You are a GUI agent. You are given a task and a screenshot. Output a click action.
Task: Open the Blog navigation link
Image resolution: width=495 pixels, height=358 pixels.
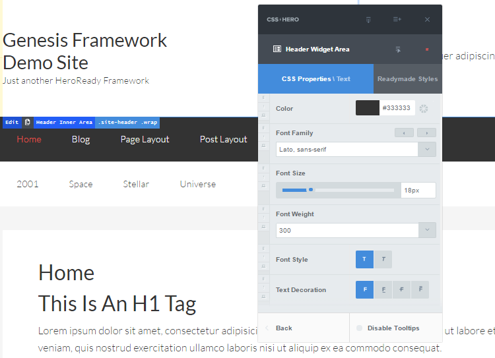click(x=81, y=139)
